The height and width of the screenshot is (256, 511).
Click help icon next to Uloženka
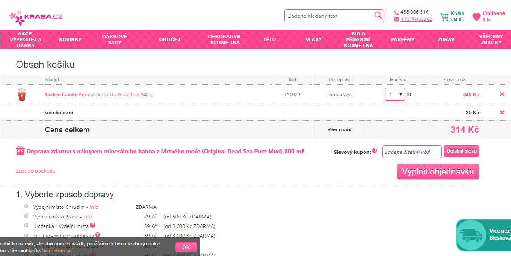pyautogui.click(x=93, y=225)
